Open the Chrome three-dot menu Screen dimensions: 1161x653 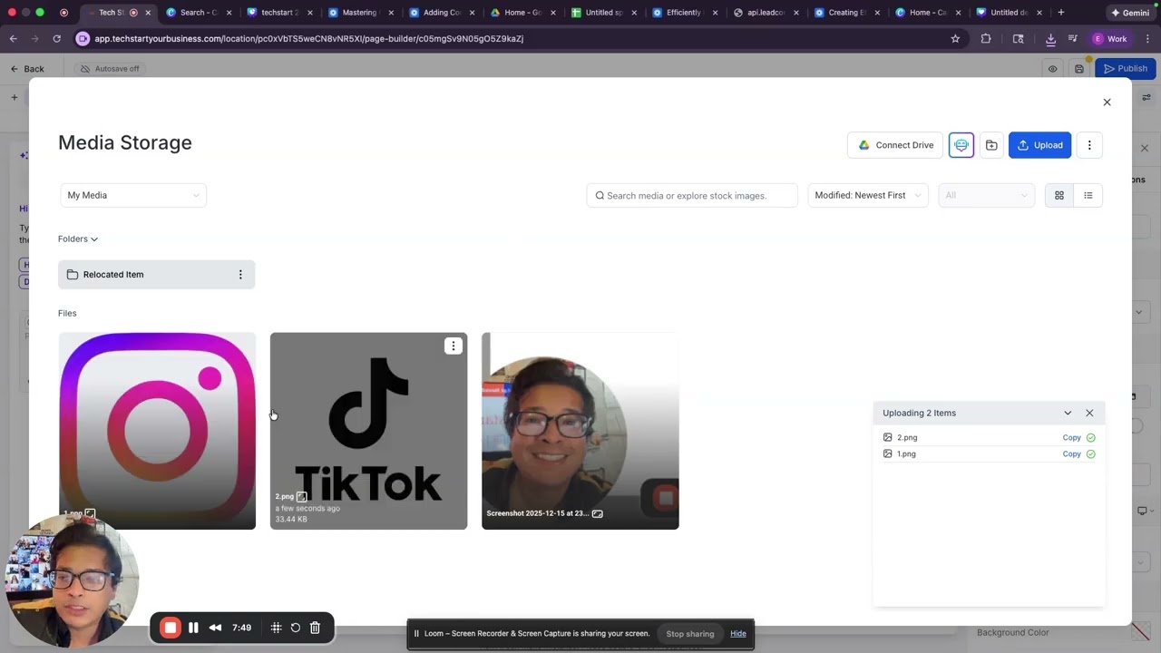[x=1147, y=39]
